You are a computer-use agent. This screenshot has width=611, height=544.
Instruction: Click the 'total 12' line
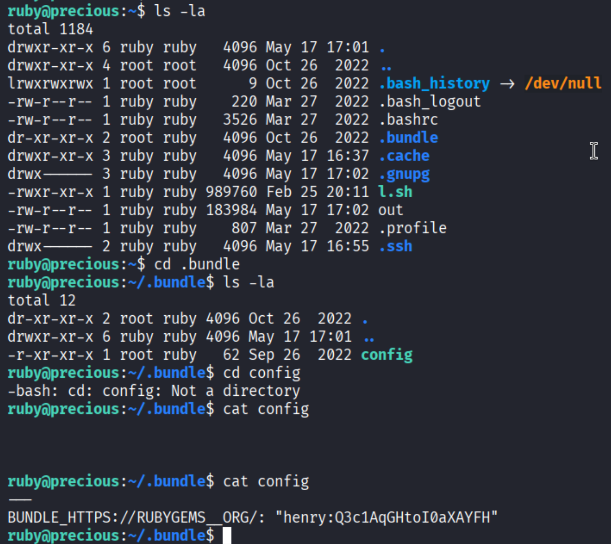point(42,300)
